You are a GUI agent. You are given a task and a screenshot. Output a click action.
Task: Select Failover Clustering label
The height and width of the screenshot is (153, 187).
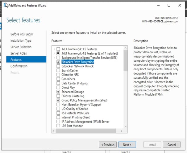pyautogui.click(x=73, y=96)
